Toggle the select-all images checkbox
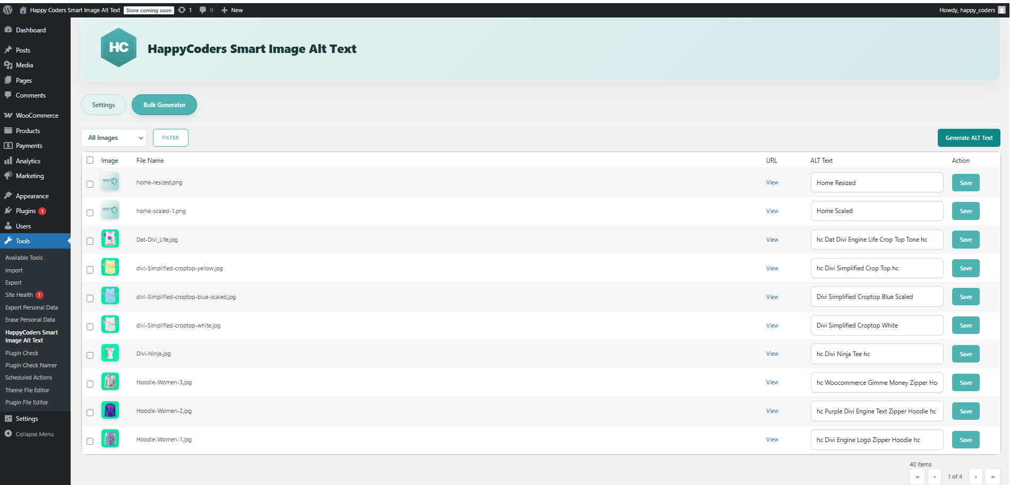The height and width of the screenshot is (485, 1010). coord(90,160)
